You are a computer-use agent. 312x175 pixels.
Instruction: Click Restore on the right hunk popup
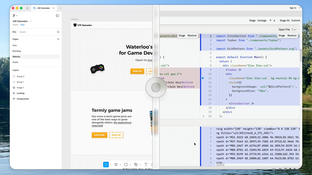[292, 36]
